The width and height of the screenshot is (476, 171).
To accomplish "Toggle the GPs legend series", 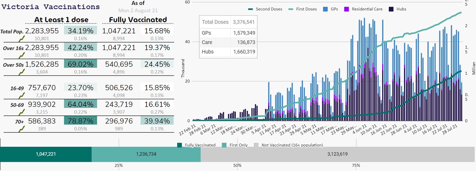I will 331,9.
